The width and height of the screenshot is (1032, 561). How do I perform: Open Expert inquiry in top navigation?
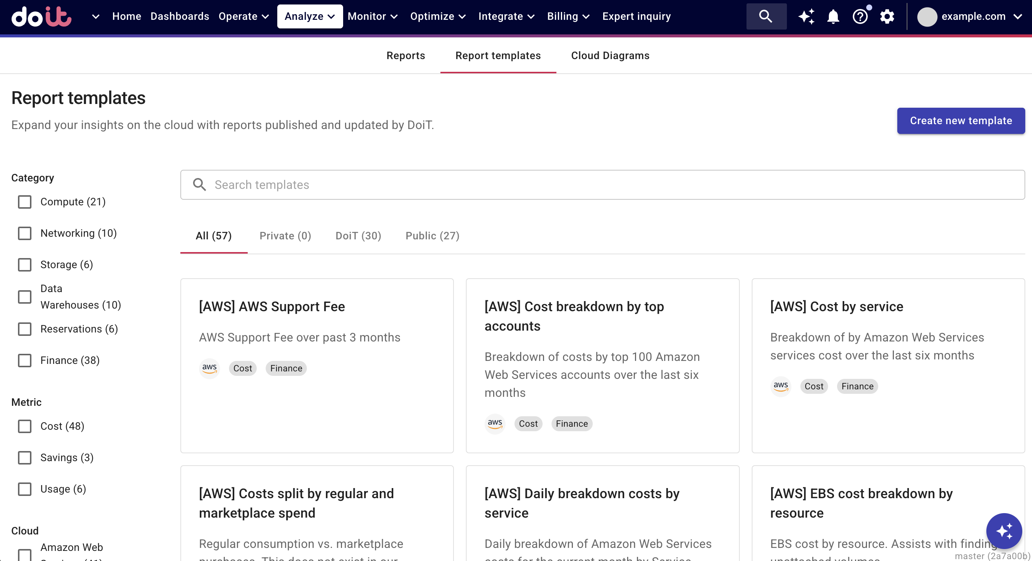tap(636, 16)
